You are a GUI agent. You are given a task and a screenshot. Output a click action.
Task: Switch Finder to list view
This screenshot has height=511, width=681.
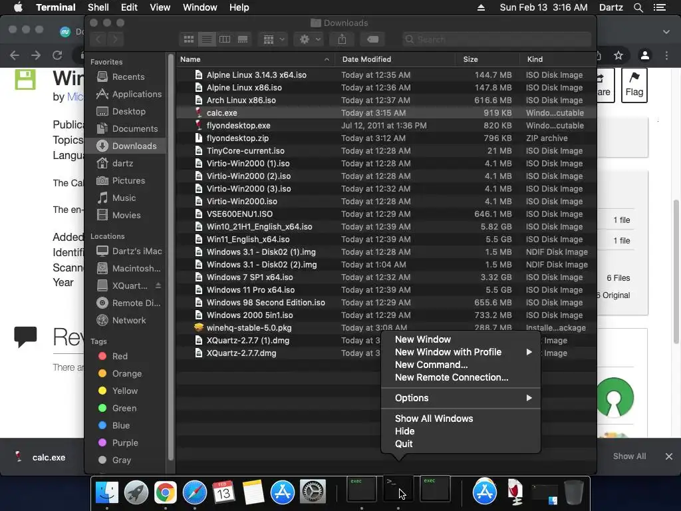tap(207, 39)
